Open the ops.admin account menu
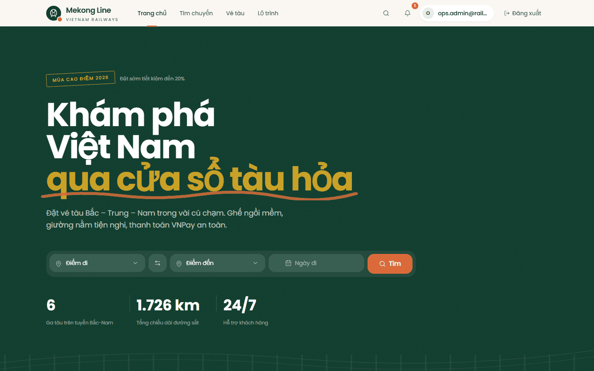The width and height of the screenshot is (594, 371). click(x=457, y=13)
